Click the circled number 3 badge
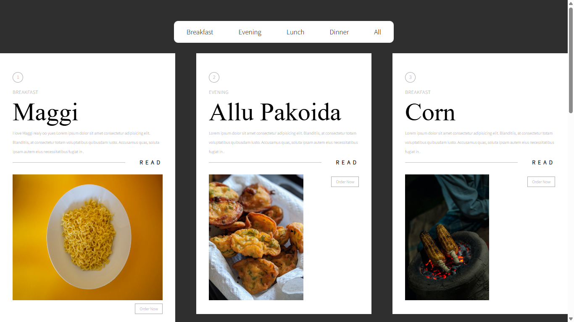574x322 pixels. tap(410, 77)
